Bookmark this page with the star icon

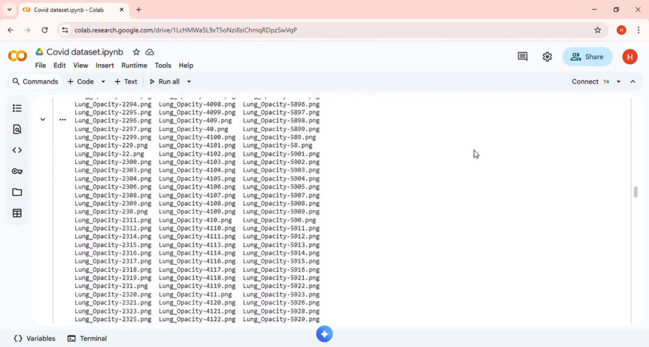597,30
